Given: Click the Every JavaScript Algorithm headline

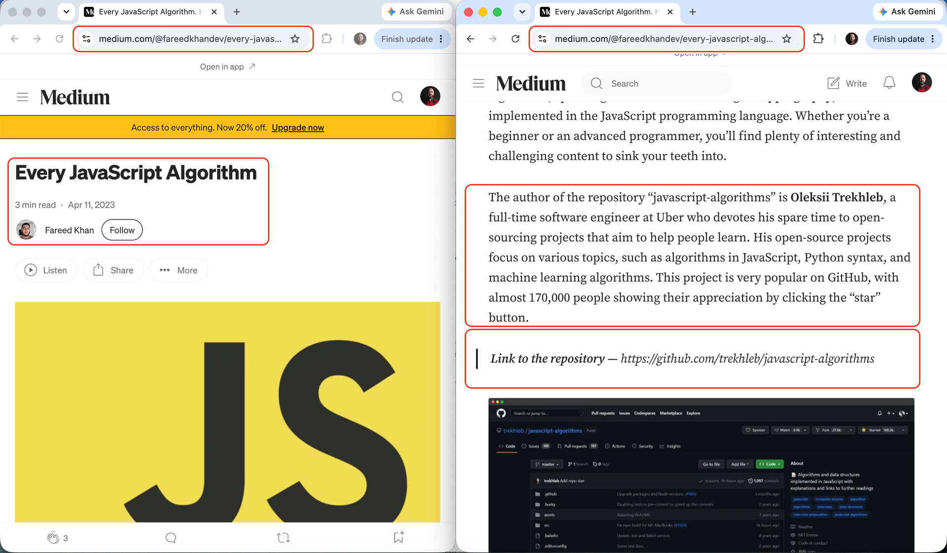Looking at the screenshot, I should pos(136,173).
